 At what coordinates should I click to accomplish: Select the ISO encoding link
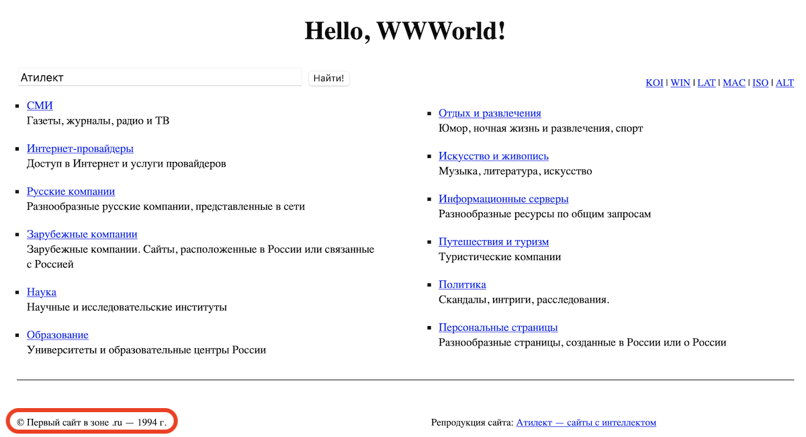(760, 83)
